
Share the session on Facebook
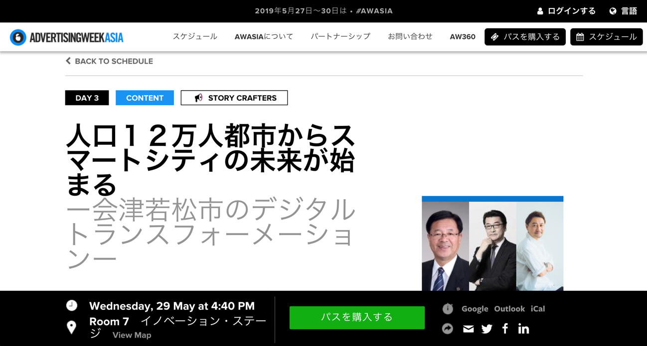tap(505, 329)
